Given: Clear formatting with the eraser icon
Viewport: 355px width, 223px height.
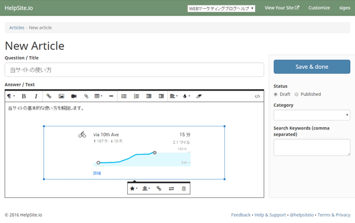Looking at the screenshot, I should click(198, 97).
